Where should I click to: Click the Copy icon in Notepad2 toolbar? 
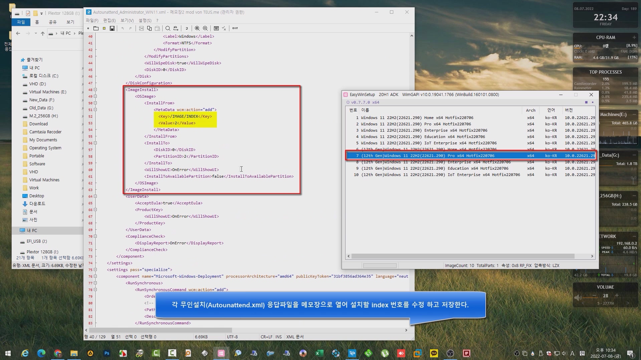click(149, 28)
